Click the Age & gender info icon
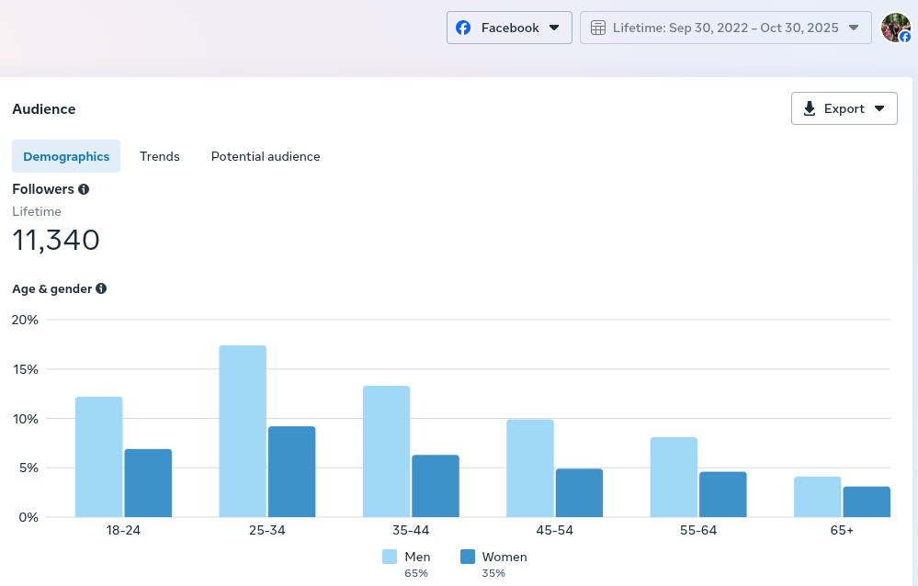This screenshot has height=586, width=918. click(x=101, y=288)
